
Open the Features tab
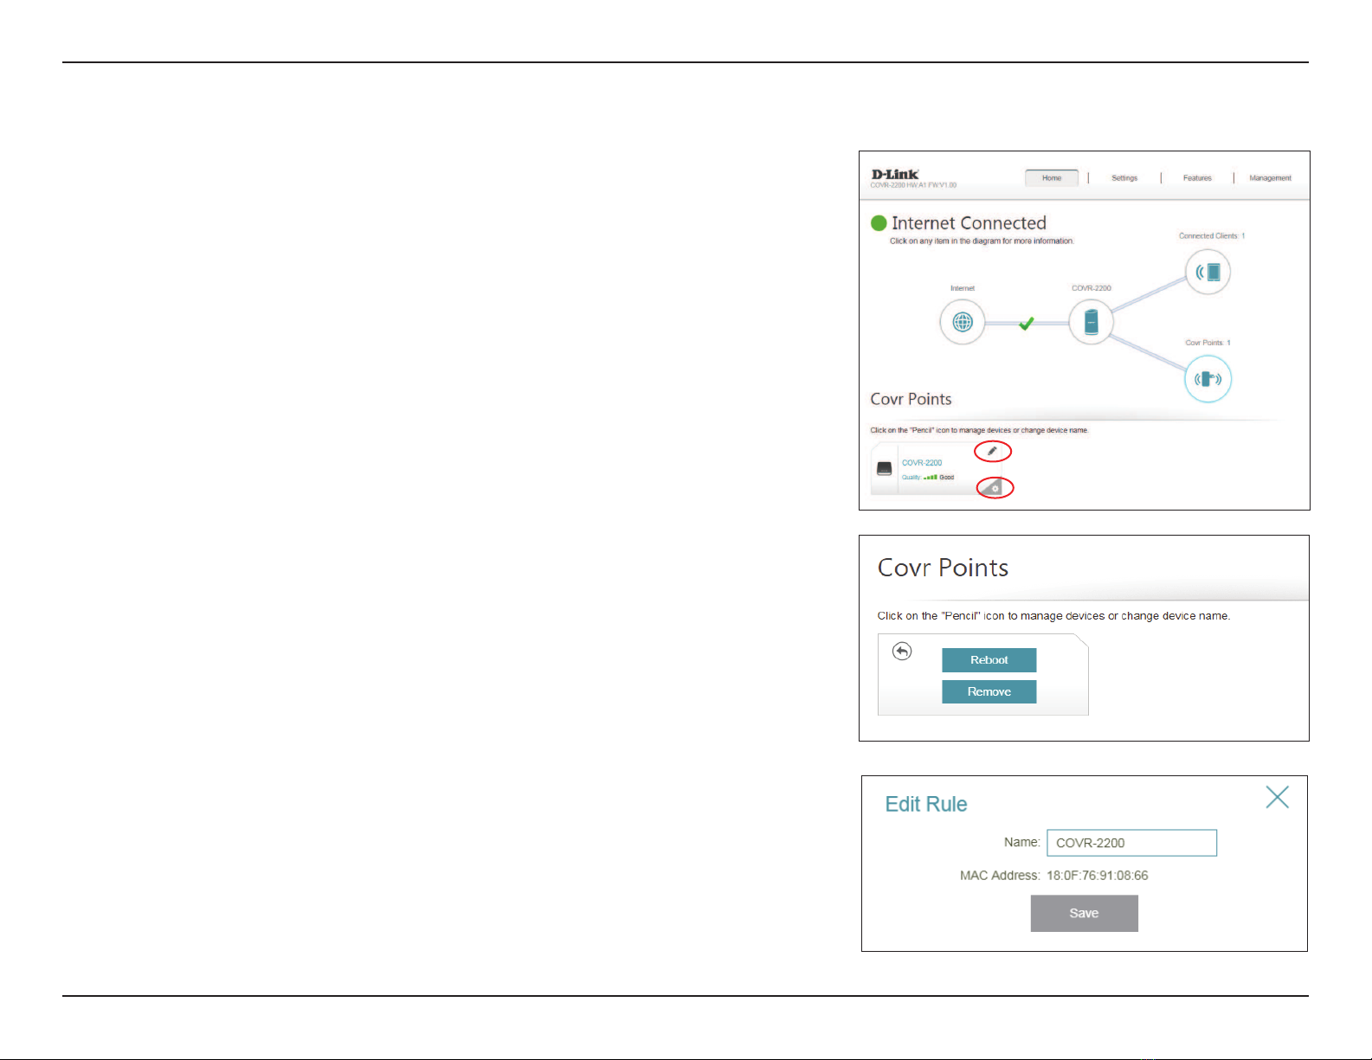click(x=1197, y=178)
